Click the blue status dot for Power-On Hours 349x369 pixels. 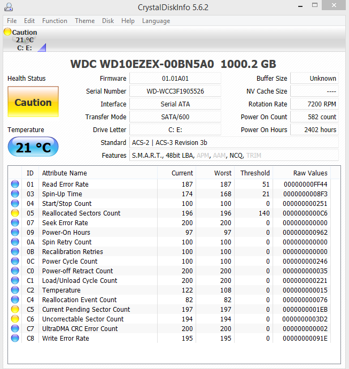(x=15, y=232)
